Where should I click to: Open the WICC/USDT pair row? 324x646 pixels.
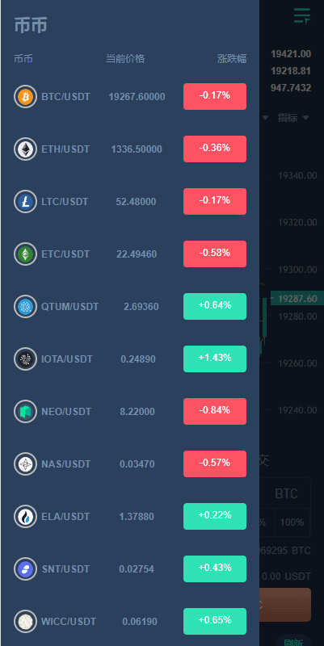(130, 621)
